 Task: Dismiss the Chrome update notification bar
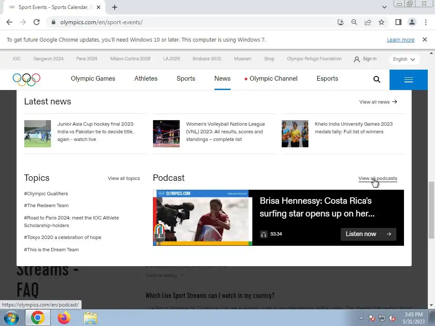coord(424,39)
